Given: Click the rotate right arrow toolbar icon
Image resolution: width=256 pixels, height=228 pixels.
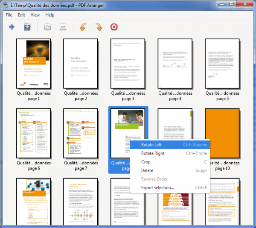Looking at the screenshot, I should (x=99, y=27).
